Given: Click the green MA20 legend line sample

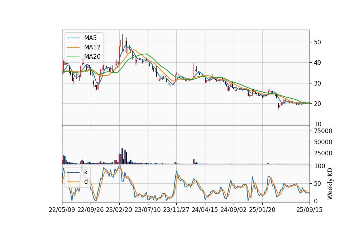Looking at the screenshot, I should pyautogui.click(x=73, y=57).
